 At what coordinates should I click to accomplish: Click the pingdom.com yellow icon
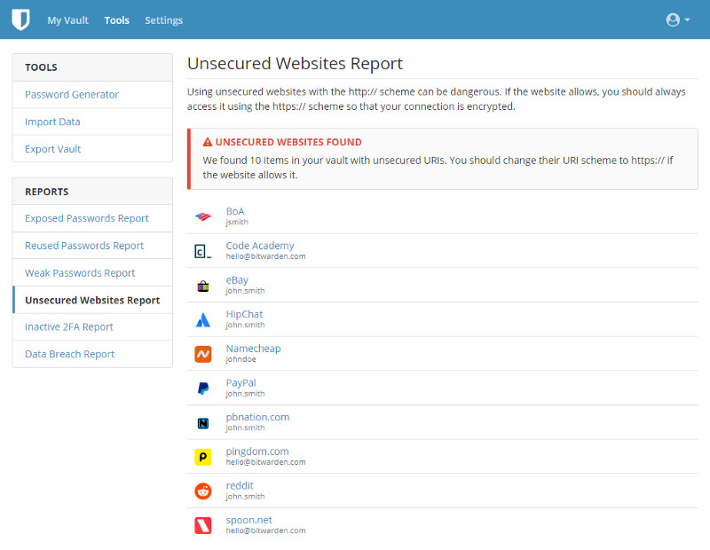pos(202,457)
